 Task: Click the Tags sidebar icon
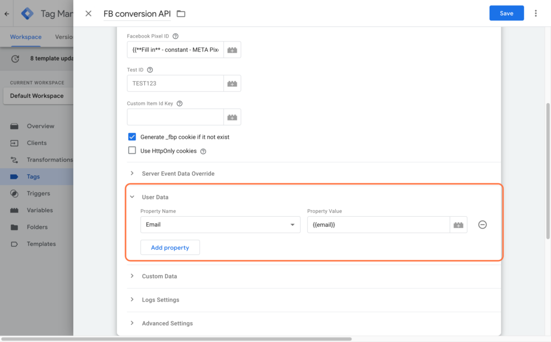coord(14,176)
